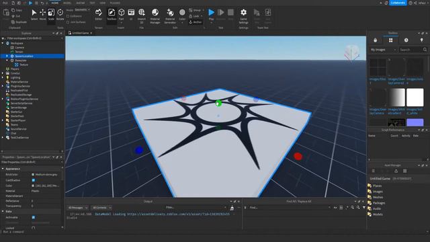430x242 pixels.
Task: Click the Color tool in ribbon
Action: [182, 15]
